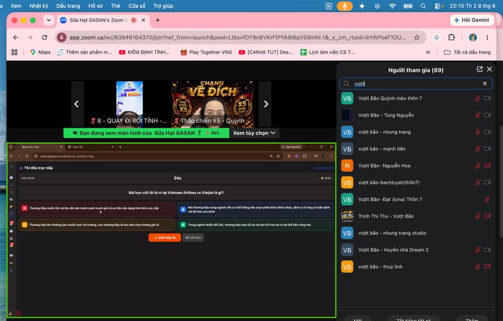Click the 'Hỏi Gemini' button
The height and width of the screenshot is (321, 503).
(x=472, y=20)
